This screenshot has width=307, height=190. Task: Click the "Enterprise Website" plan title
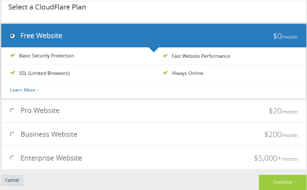[x=51, y=158]
